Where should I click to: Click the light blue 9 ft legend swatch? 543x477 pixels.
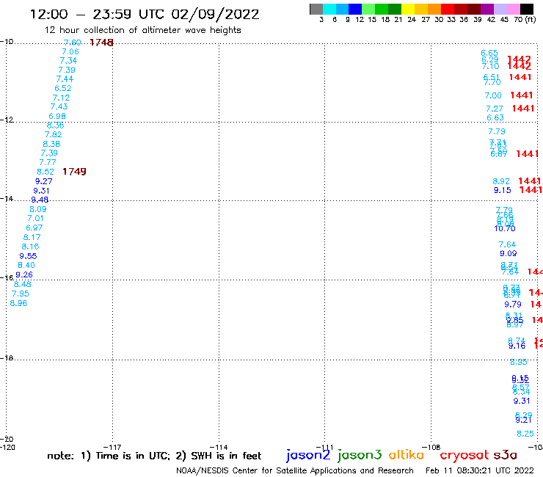pyautogui.click(x=343, y=9)
